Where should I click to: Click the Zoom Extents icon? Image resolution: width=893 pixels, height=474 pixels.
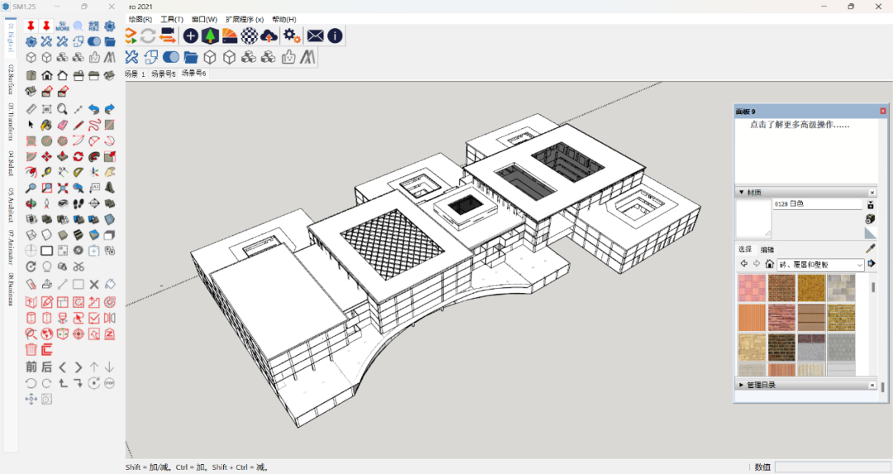tap(63, 188)
